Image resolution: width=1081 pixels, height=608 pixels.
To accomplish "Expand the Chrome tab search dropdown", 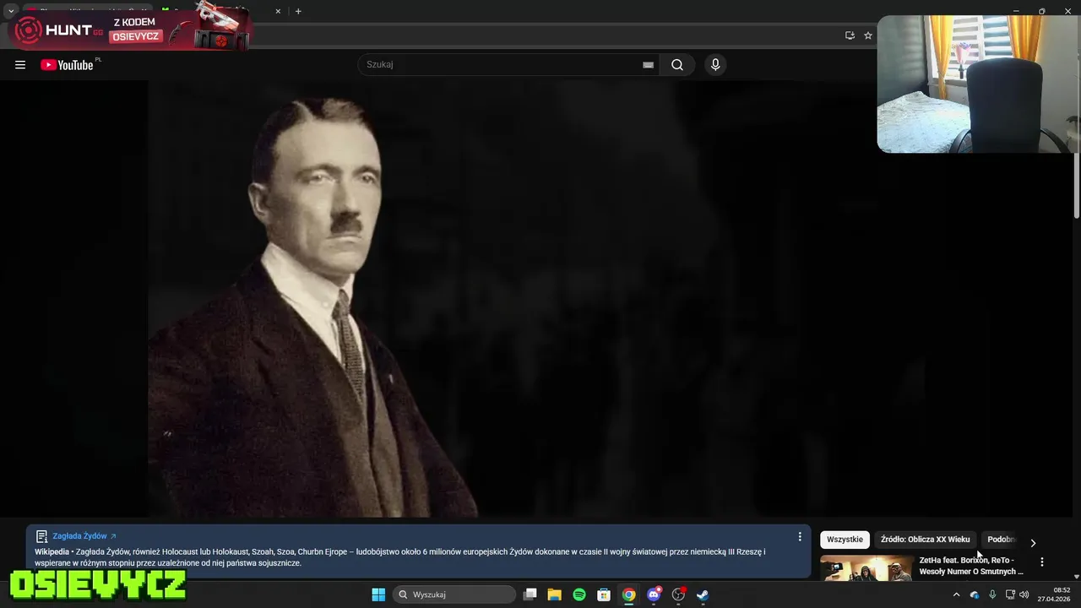I will coord(11,11).
